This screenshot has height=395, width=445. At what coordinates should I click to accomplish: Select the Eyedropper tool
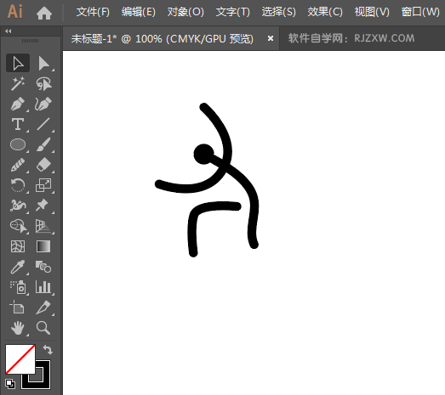tap(18, 267)
